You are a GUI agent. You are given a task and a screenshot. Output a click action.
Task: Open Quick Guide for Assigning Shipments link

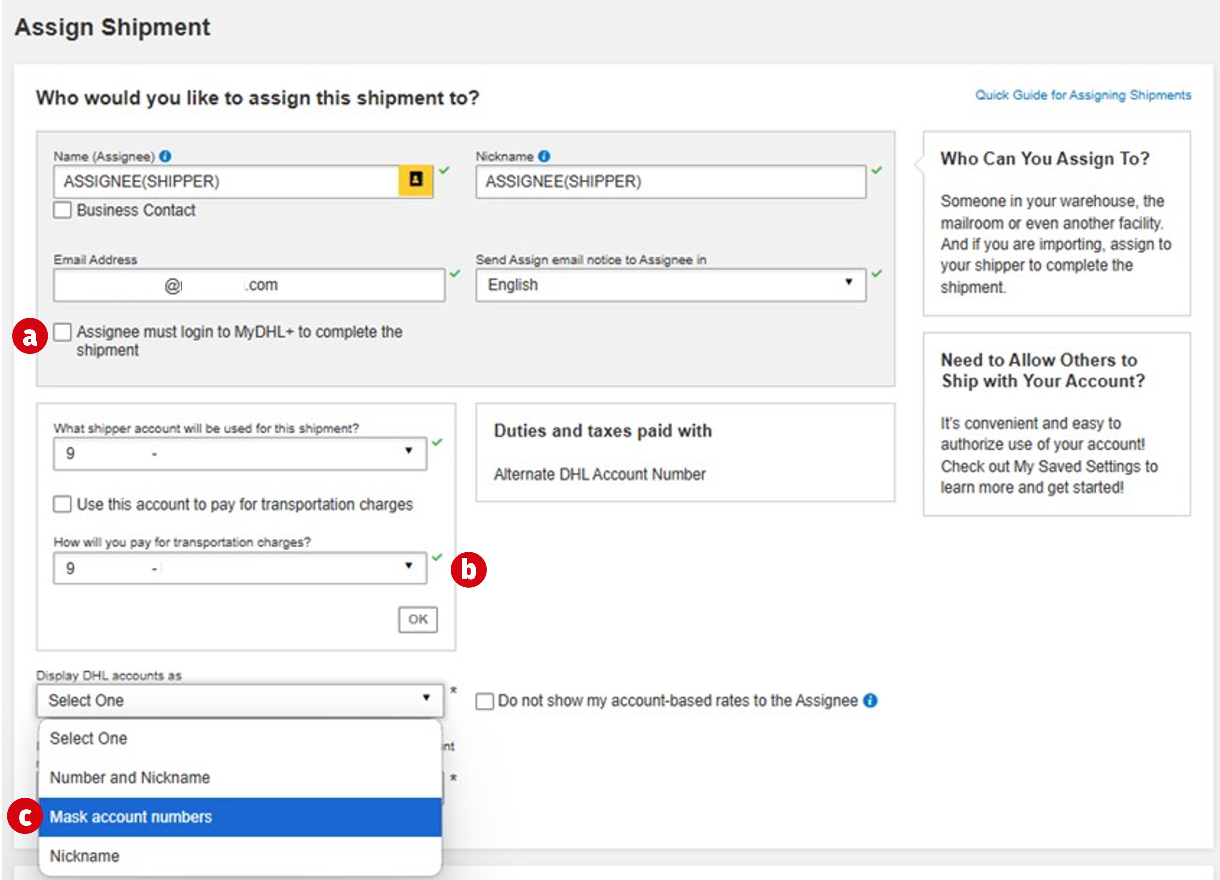click(x=1083, y=95)
